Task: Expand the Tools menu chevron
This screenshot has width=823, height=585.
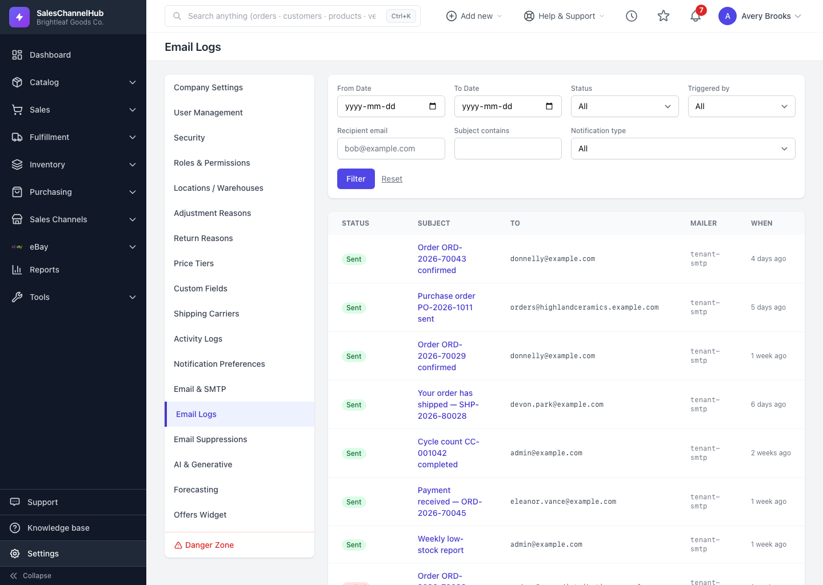Action: pos(133,297)
